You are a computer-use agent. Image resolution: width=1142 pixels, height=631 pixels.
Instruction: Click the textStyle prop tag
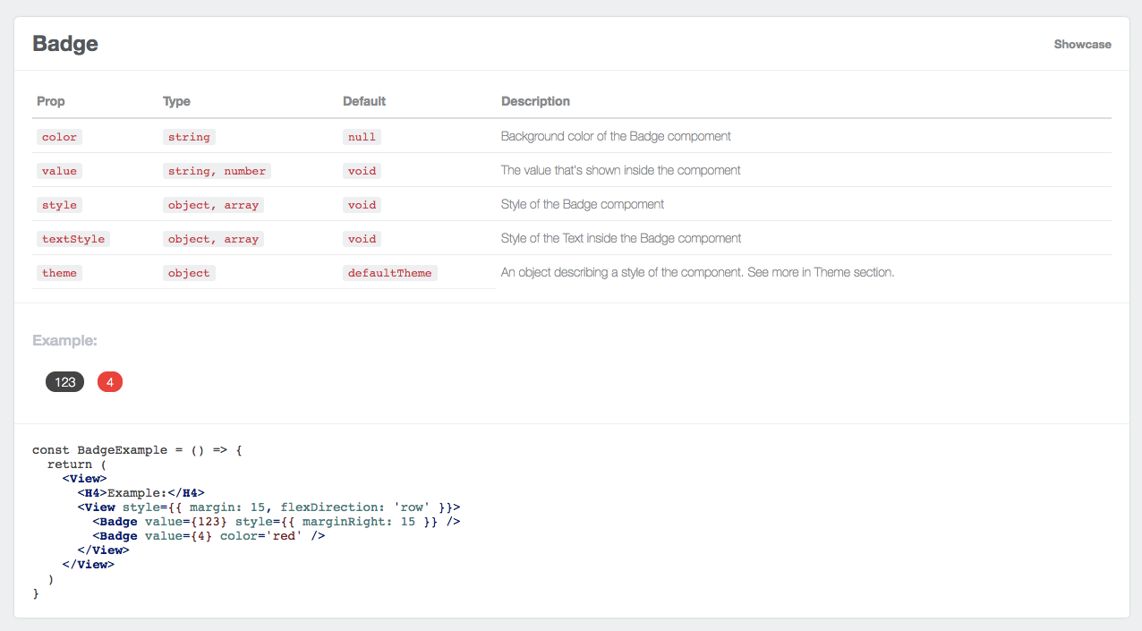coord(73,239)
